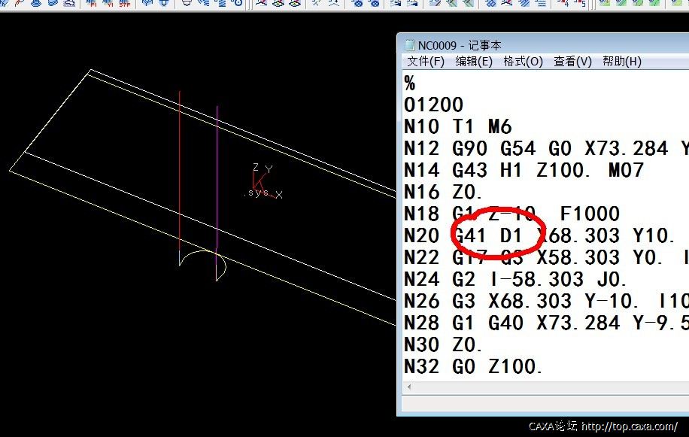Click the line starting N22 G17

click(546, 258)
